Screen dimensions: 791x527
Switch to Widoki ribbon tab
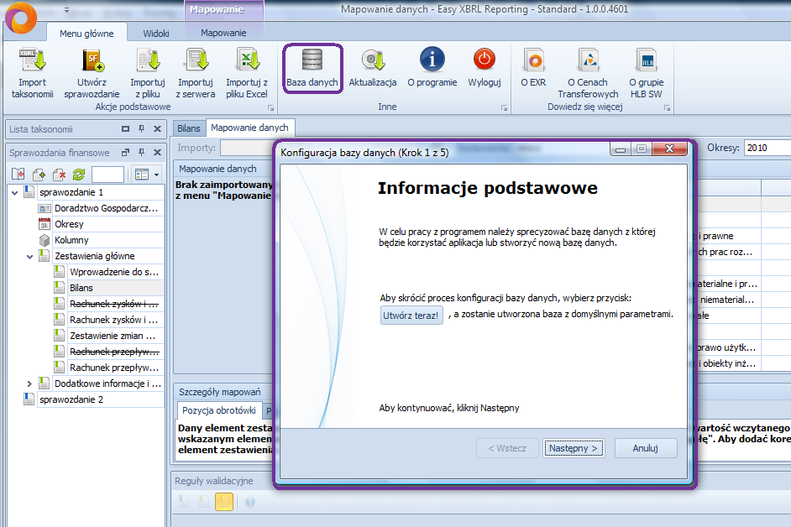[x=156, y=34]
